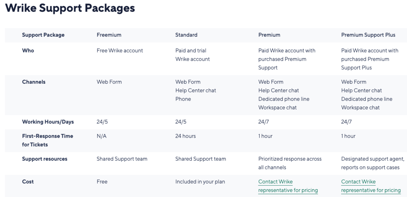Click the Cost row label

tap(28, 181)
